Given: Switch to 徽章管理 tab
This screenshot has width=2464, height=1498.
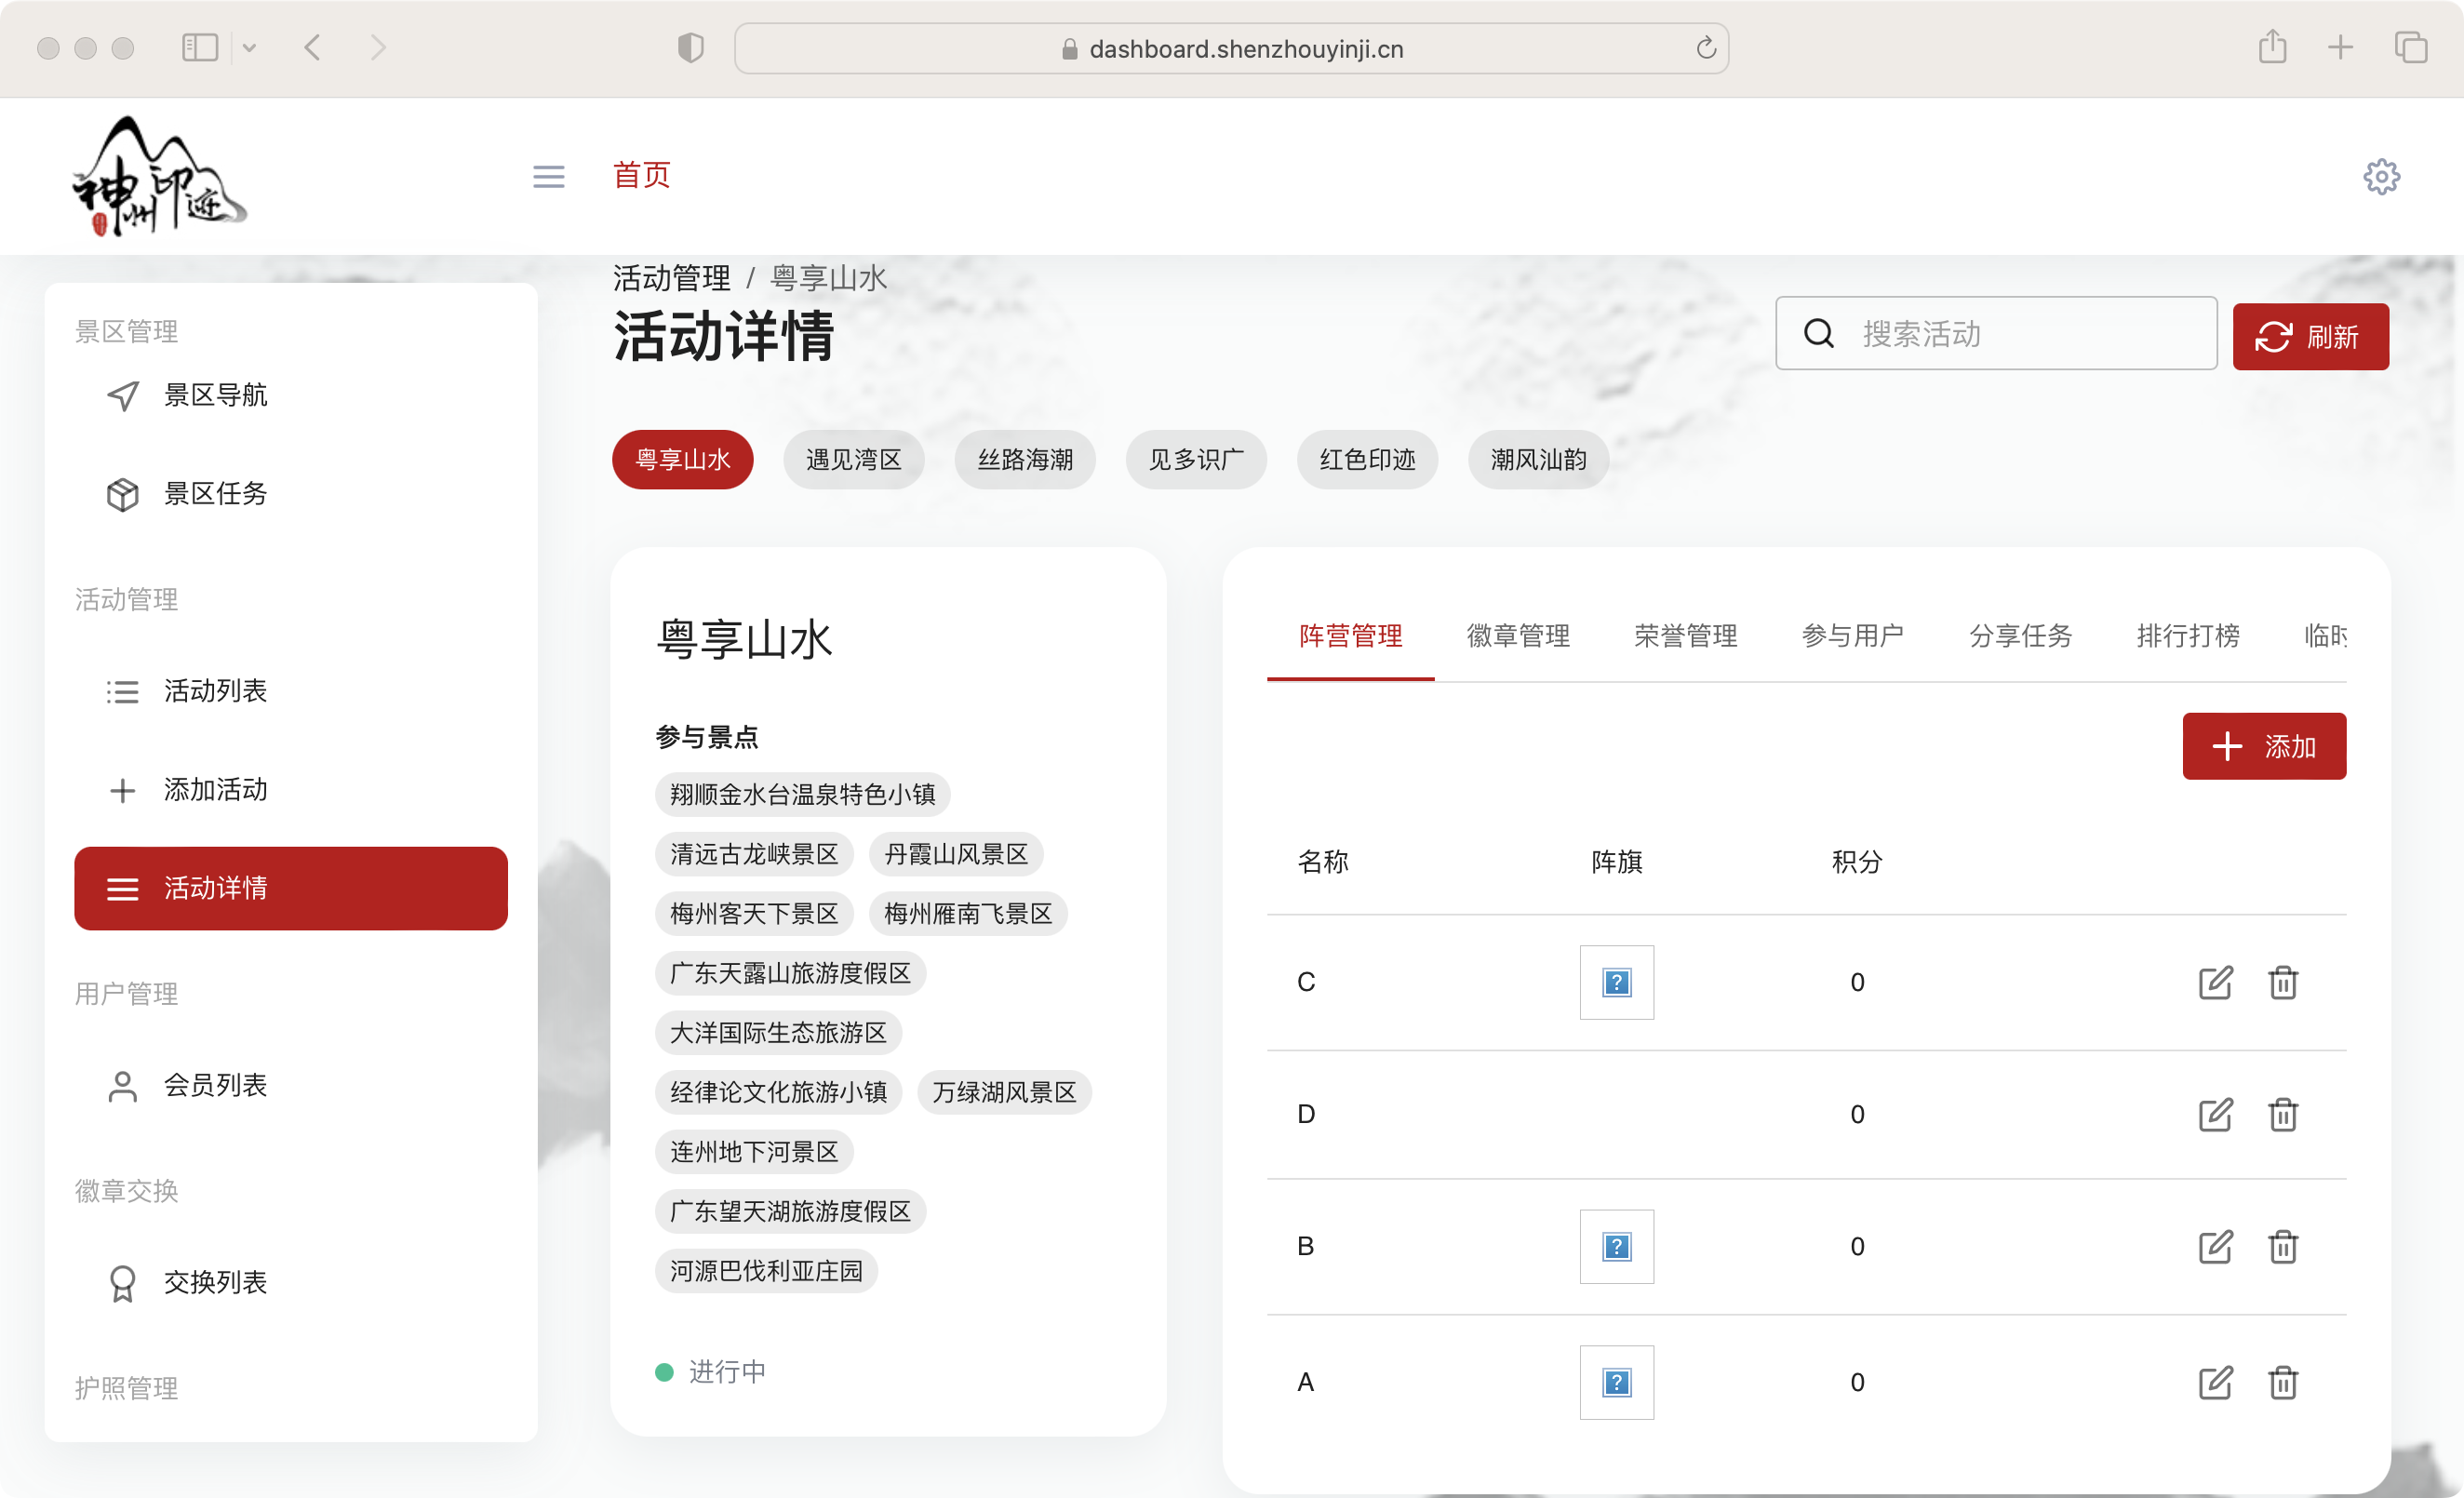Looking at the screenshot, I should click(1517, 636).
